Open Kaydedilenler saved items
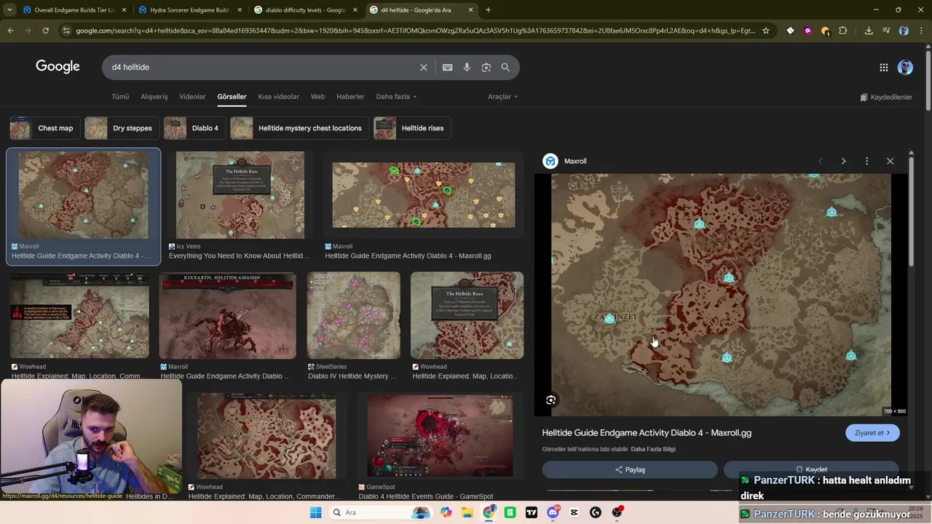The image size is (932, 524). 886,97
